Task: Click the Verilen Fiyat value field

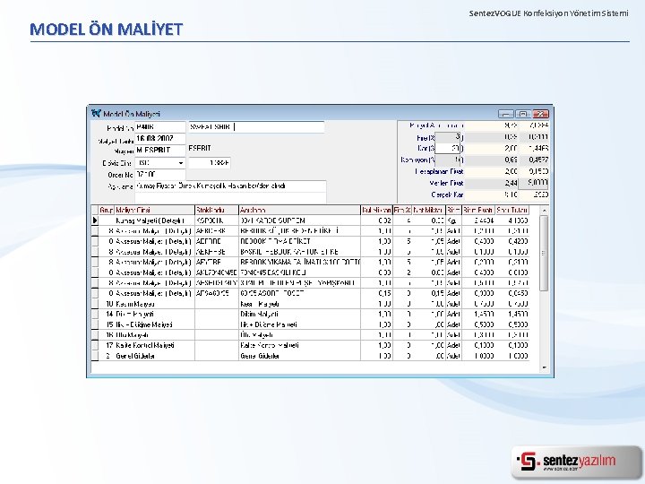Action: tap(533, 183)
